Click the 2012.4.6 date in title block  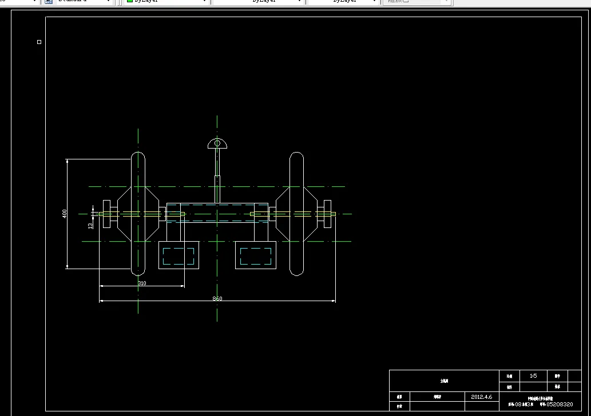click(481, 397)
